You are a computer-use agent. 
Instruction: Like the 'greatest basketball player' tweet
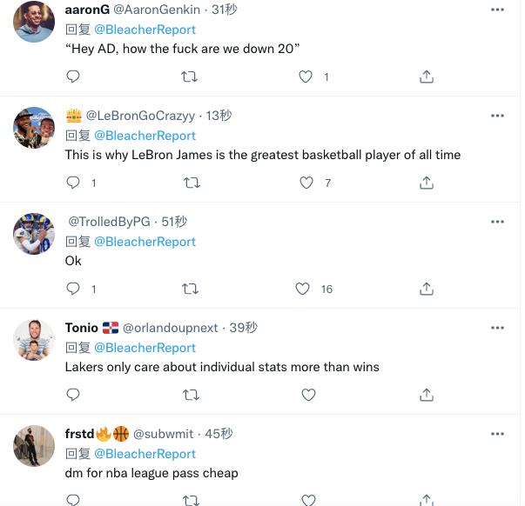306,183
